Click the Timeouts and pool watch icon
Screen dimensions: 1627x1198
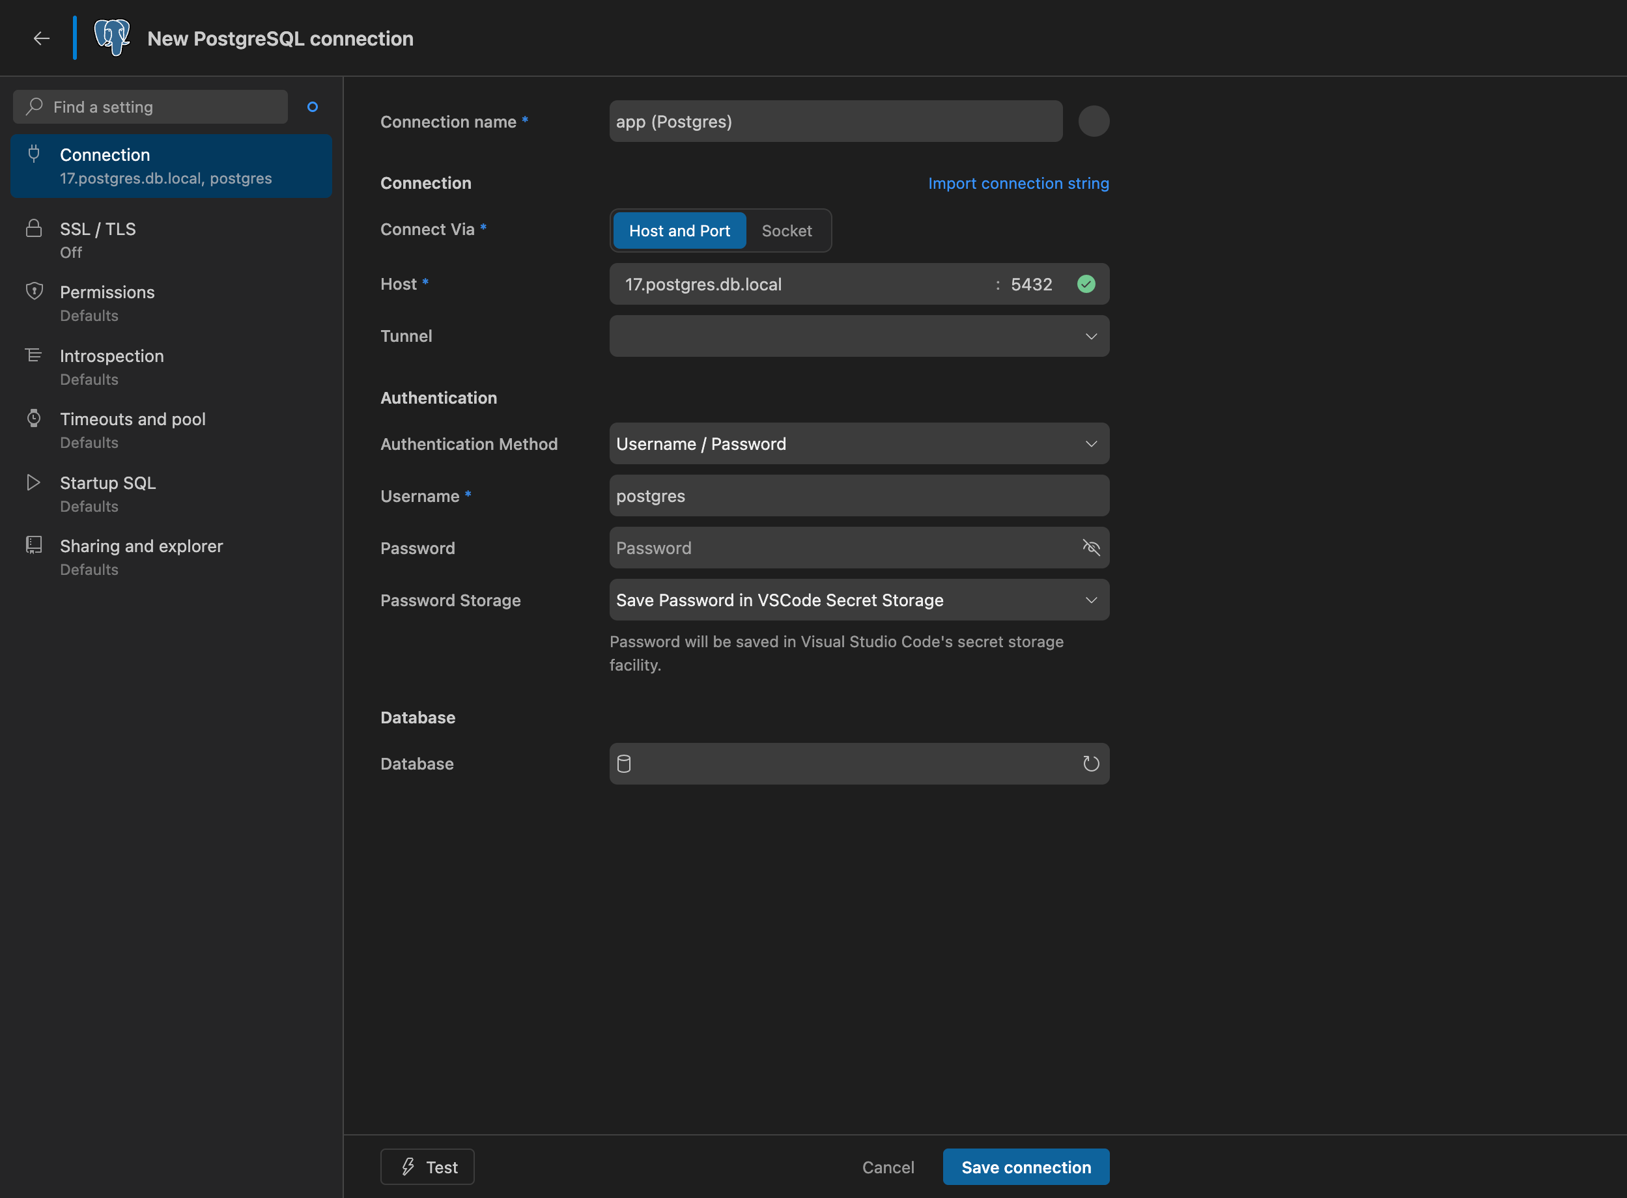(34, 418)
